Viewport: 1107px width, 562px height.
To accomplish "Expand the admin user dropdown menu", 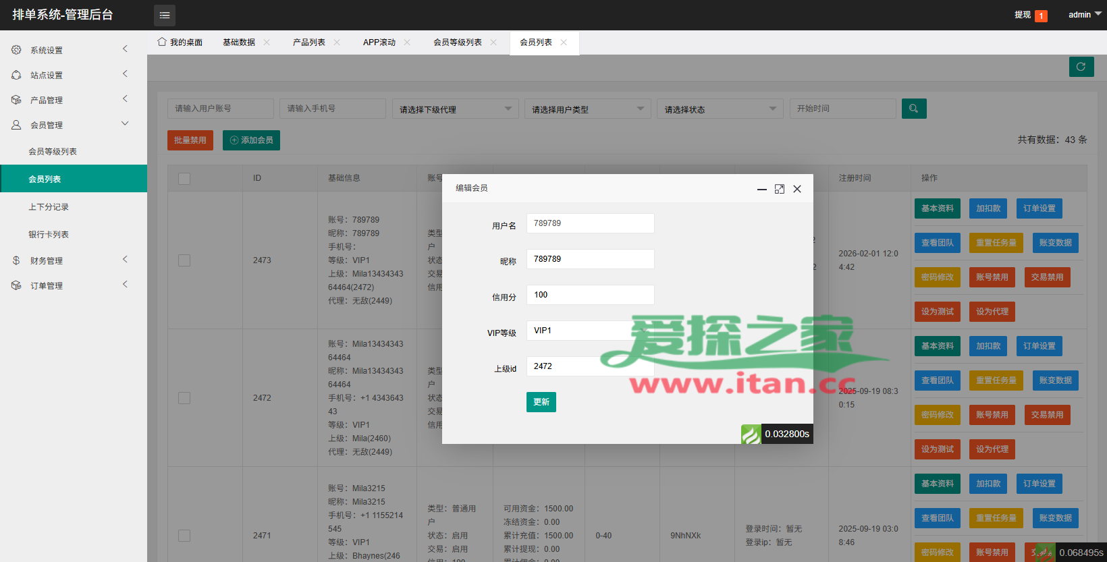I will click(1084, 15).
